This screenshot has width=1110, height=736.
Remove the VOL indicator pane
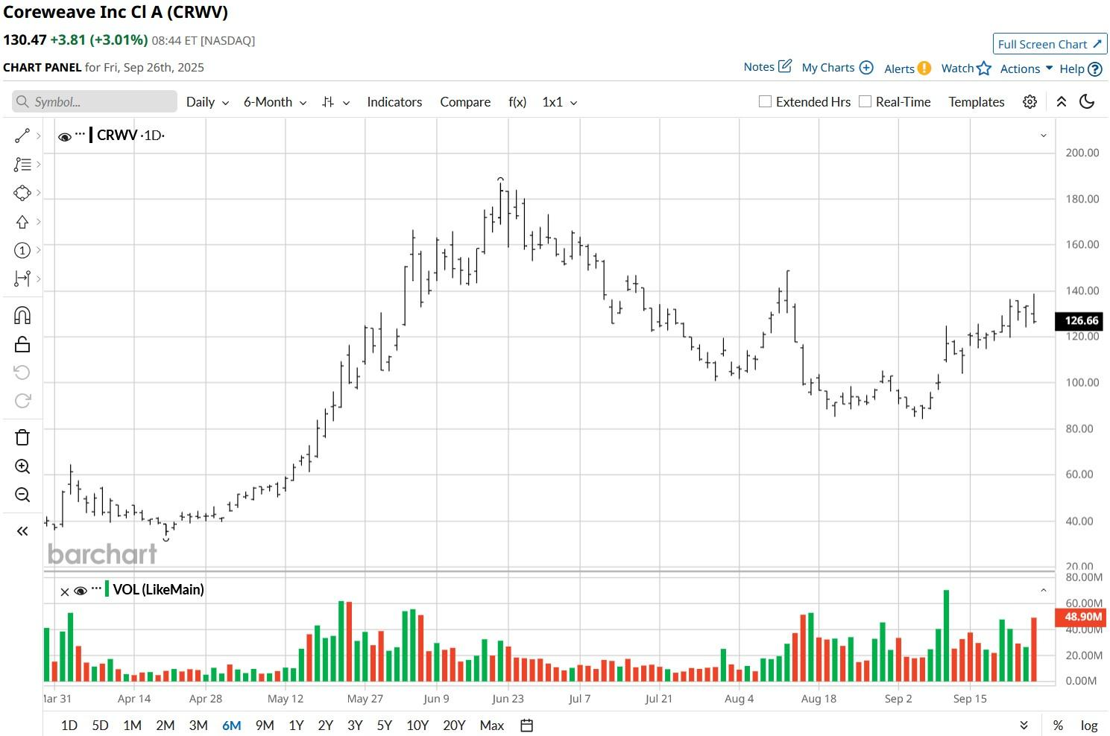click(65, 591)
